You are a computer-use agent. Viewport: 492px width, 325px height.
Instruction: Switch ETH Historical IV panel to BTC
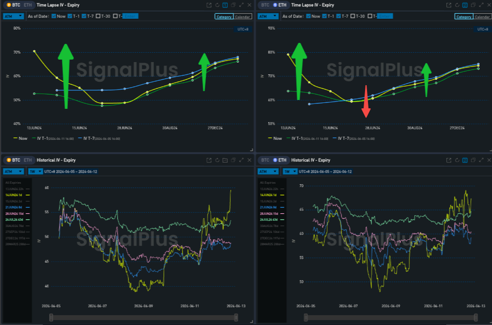[265, 160]
